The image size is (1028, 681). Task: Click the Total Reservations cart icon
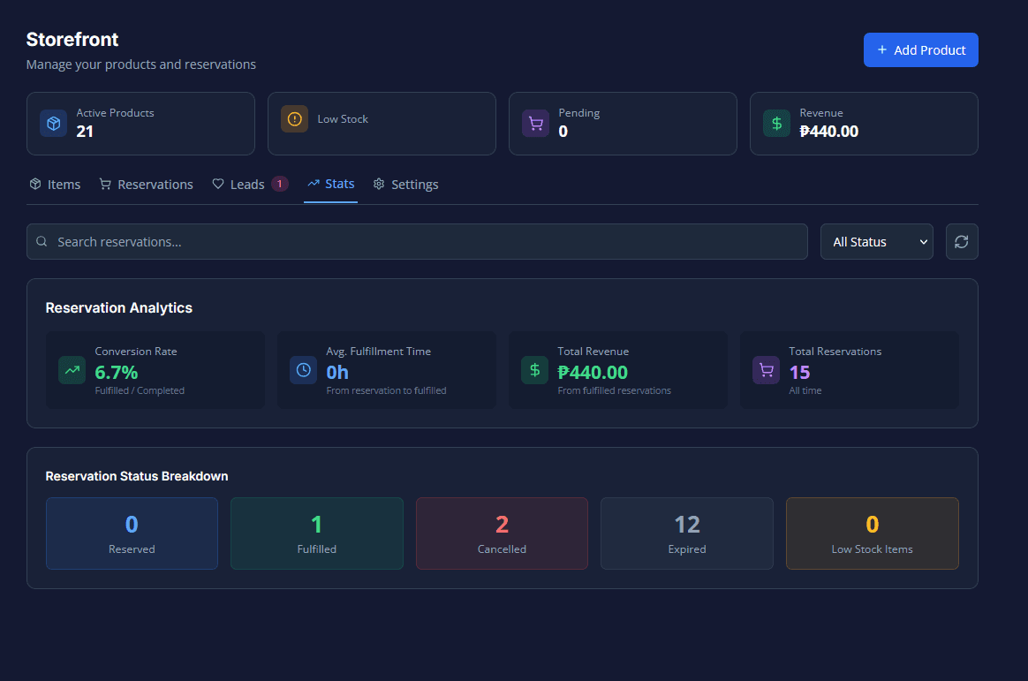tap(766, 370)
